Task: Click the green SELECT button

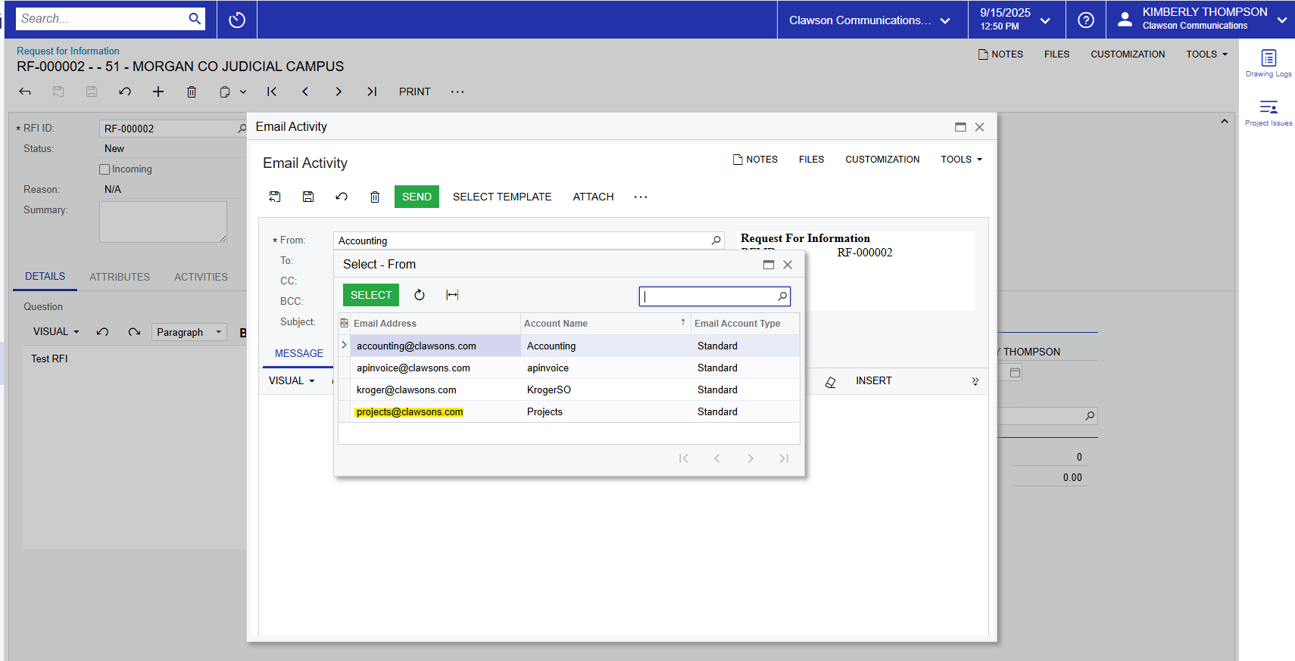Action: (x=371, y=295)
